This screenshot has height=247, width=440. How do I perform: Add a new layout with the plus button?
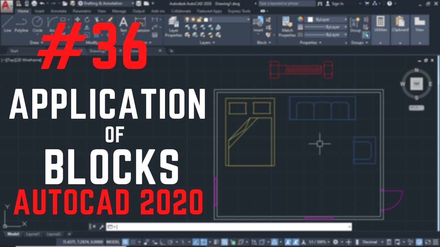[69, 234]
